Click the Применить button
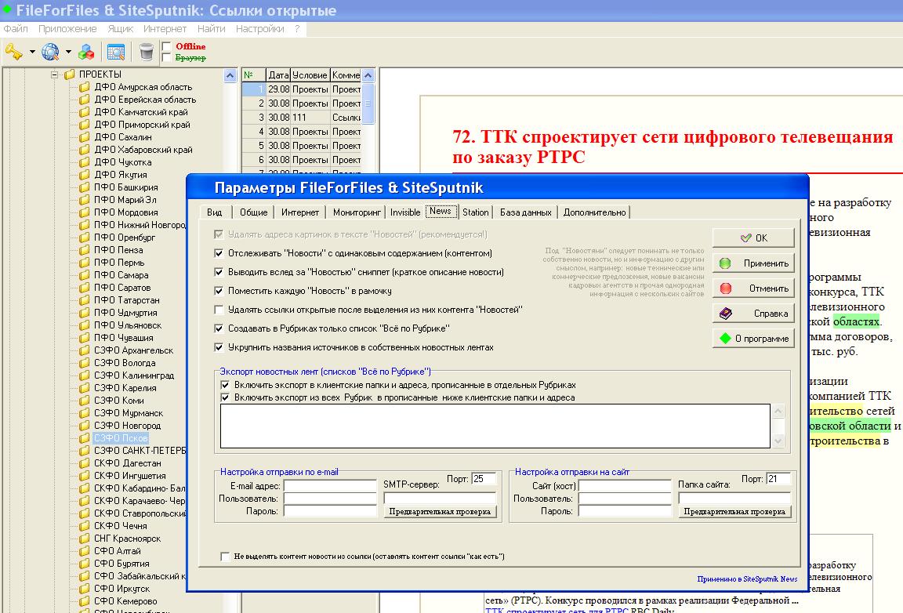This screenshot has height=613, width=903. pos(753,263)
